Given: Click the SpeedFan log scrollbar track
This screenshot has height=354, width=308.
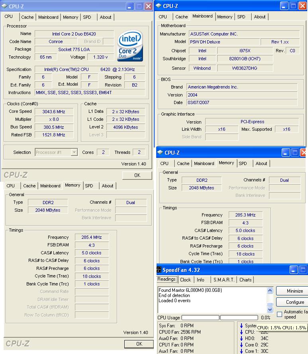Looking at the screenshot, I should (x=270, y=300).
